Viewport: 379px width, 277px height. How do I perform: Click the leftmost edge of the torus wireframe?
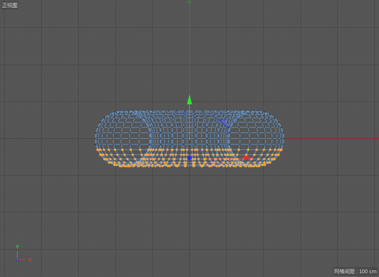pos(96,139)
